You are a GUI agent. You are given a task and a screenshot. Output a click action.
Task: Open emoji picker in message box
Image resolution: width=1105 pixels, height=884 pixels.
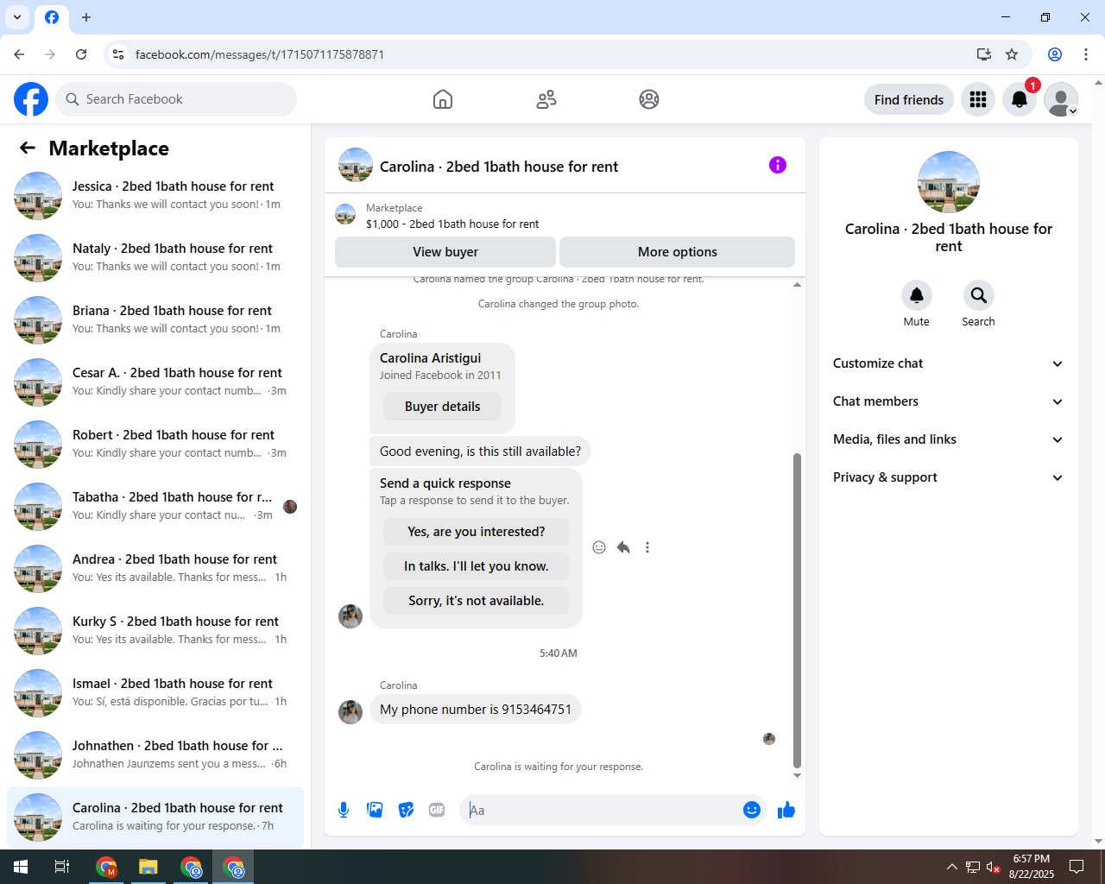coord(752,810)
